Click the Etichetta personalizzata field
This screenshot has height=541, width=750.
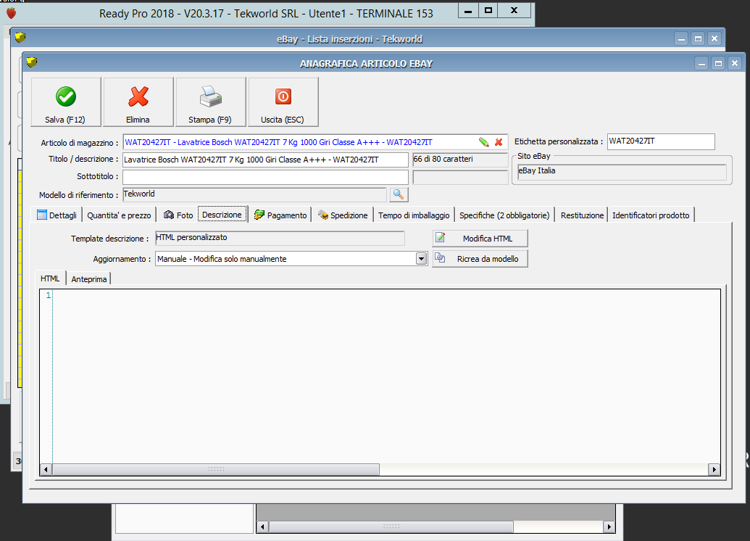(661, 141)
